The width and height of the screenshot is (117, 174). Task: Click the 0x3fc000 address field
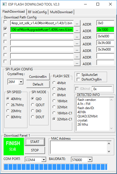[105, 43]
